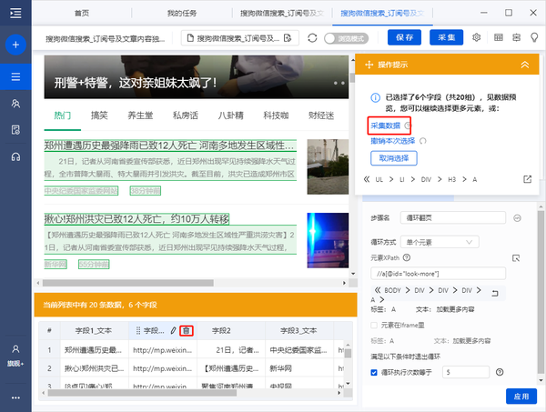Open the 循环方式 dropdown

pyautogui.click(x=440, y=242)
